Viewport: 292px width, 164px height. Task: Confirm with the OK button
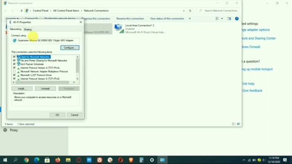(57, 115)
